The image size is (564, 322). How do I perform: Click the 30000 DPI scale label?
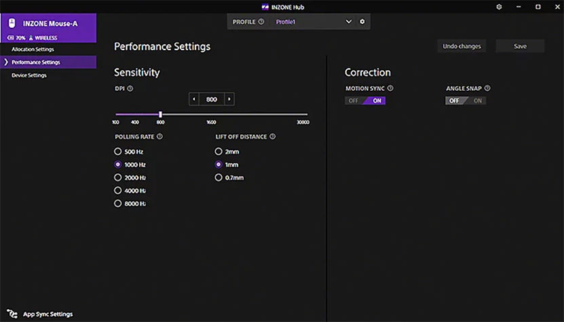(303, 122)
